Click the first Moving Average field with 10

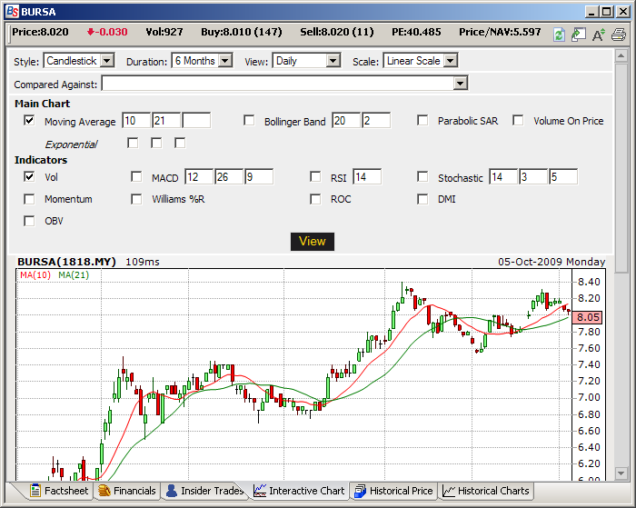pos(136,121)
